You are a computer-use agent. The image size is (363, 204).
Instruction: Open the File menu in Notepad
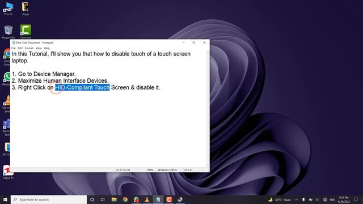14,48
